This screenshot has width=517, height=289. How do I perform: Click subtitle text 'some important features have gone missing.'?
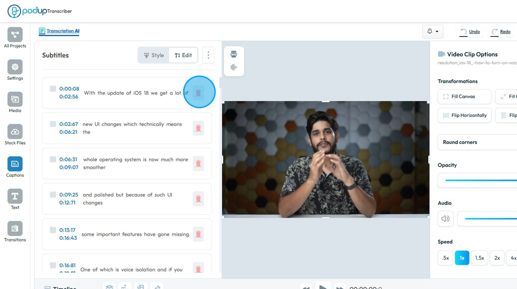tap(136, 234)
